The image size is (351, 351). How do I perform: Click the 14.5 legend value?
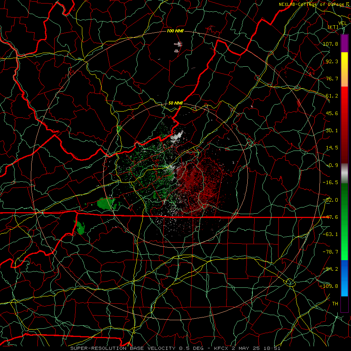point(332,148)
